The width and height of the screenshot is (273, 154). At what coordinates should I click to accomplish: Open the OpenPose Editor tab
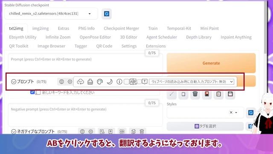95,37
